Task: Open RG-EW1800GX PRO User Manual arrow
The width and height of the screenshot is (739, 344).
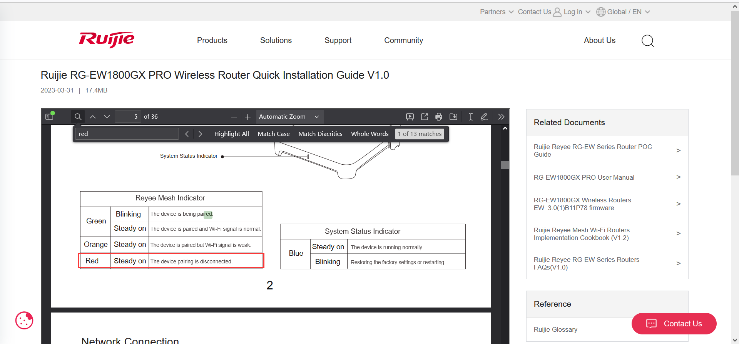Action: click(x=679, y=177)
